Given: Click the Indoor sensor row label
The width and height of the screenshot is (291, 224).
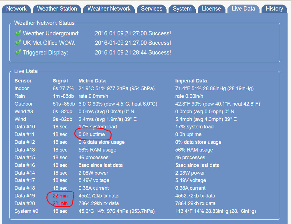Looking at the screenshot, I should (x=22, y=88).
